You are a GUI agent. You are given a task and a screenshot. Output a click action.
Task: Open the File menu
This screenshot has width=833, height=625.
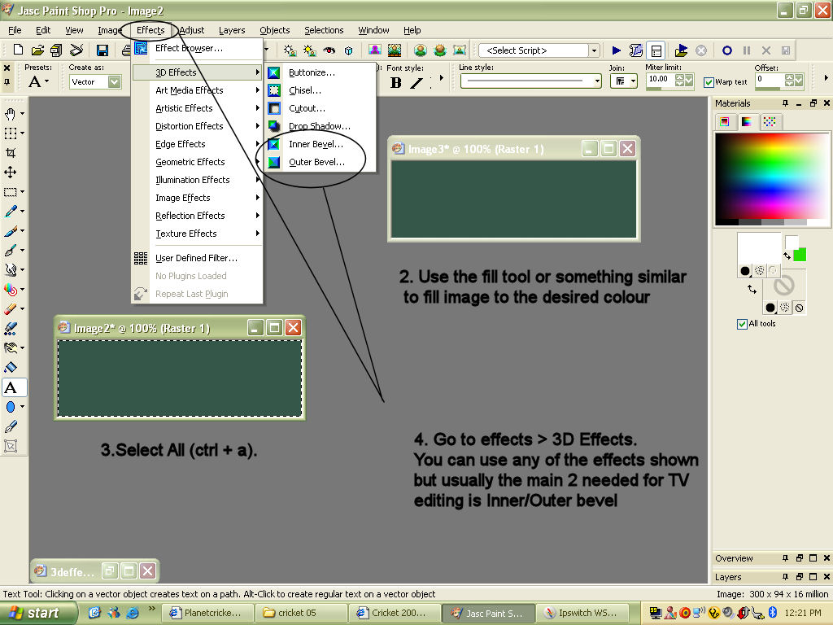pos(15,30)
